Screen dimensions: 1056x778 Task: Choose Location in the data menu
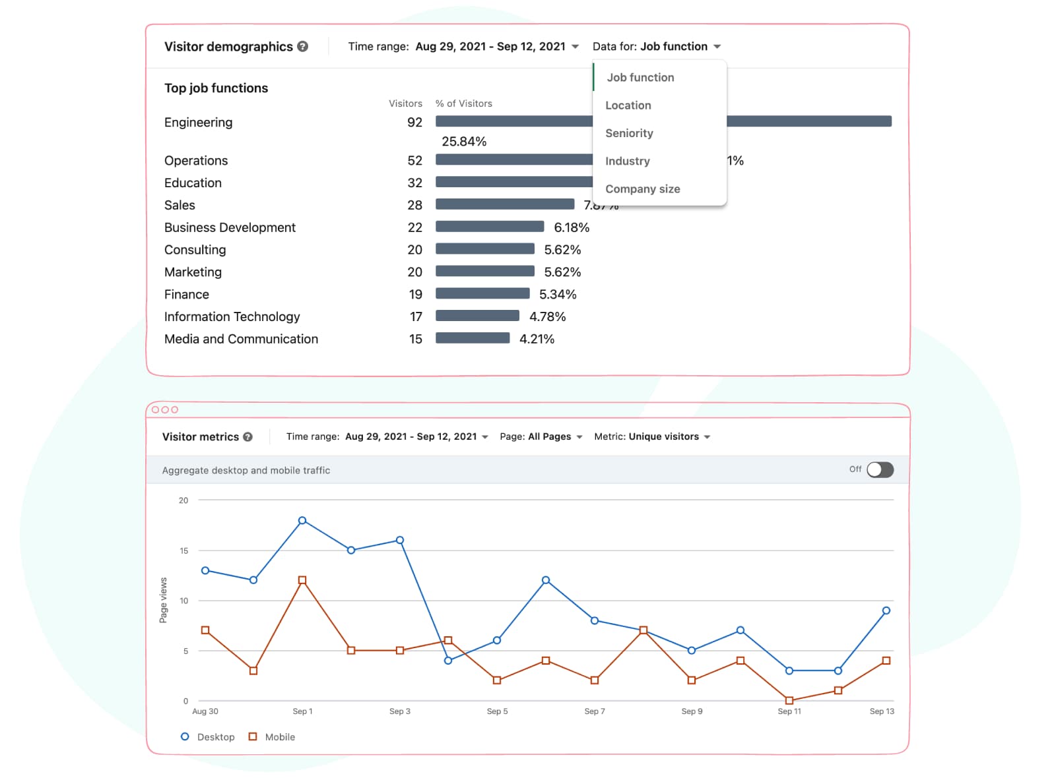point(660,105)
